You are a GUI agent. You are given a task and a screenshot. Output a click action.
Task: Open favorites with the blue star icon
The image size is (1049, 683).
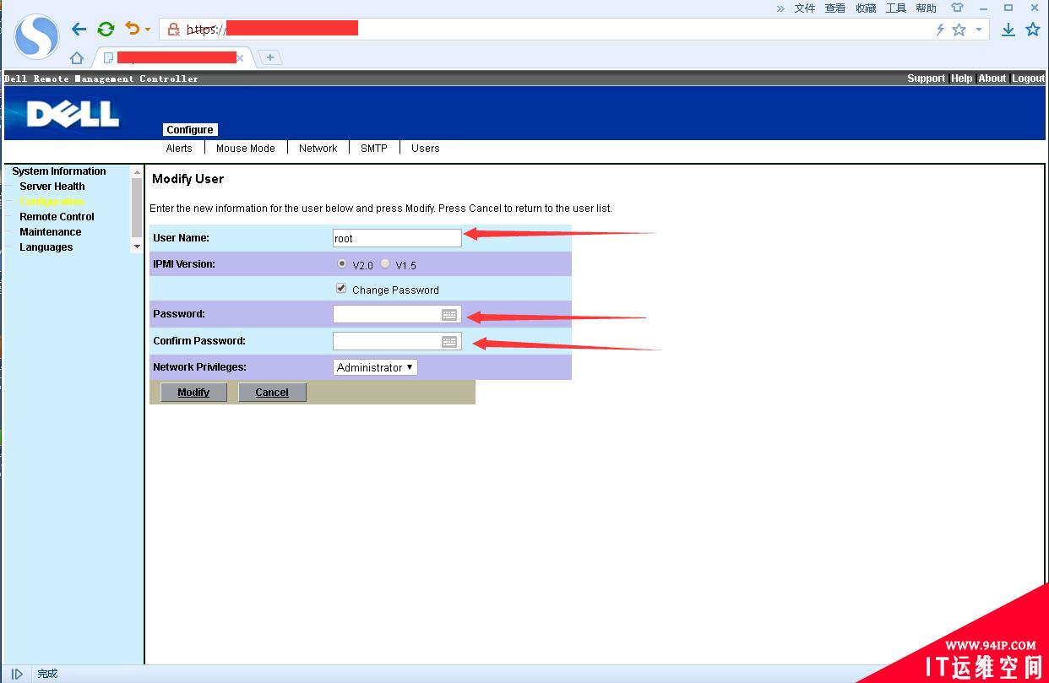click(x=1033, y=30)
